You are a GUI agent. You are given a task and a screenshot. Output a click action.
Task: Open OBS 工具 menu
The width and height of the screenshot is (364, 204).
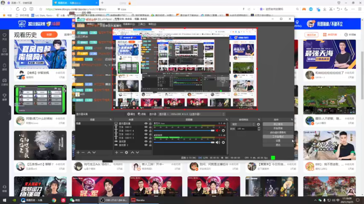[142, 24]
